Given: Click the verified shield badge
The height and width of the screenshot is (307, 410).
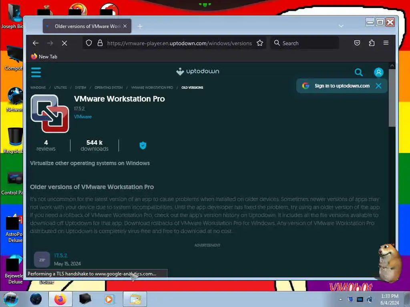Looking at the screenshot, I should (143, 146).
